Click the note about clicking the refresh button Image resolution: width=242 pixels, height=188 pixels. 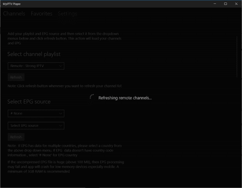(65, 86)
